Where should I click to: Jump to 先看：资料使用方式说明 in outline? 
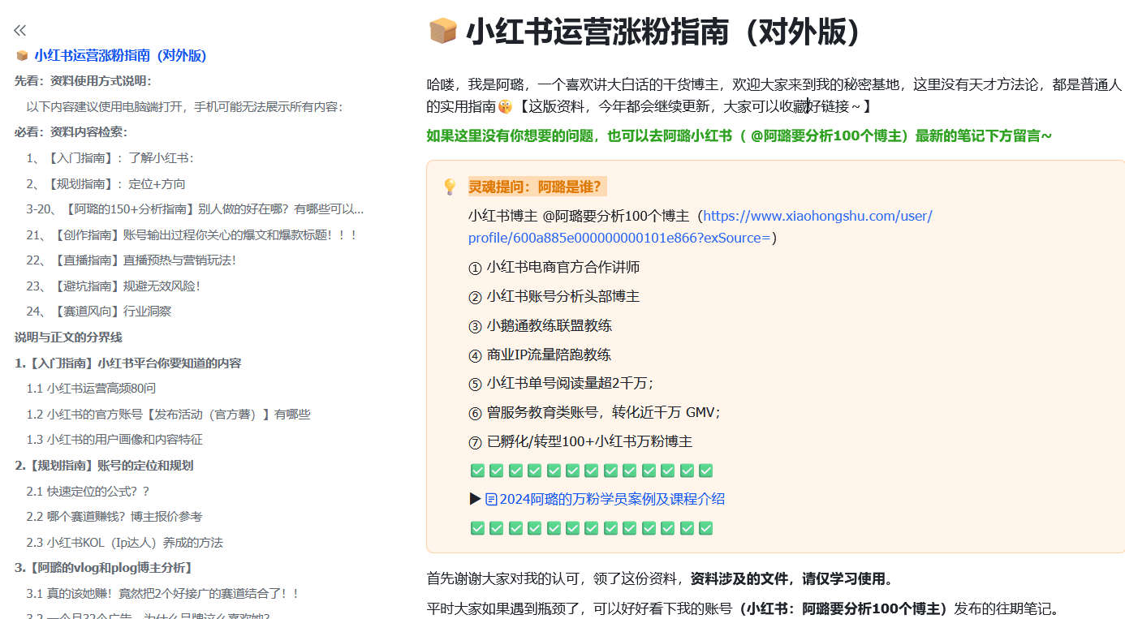click(x=83, y=81)
